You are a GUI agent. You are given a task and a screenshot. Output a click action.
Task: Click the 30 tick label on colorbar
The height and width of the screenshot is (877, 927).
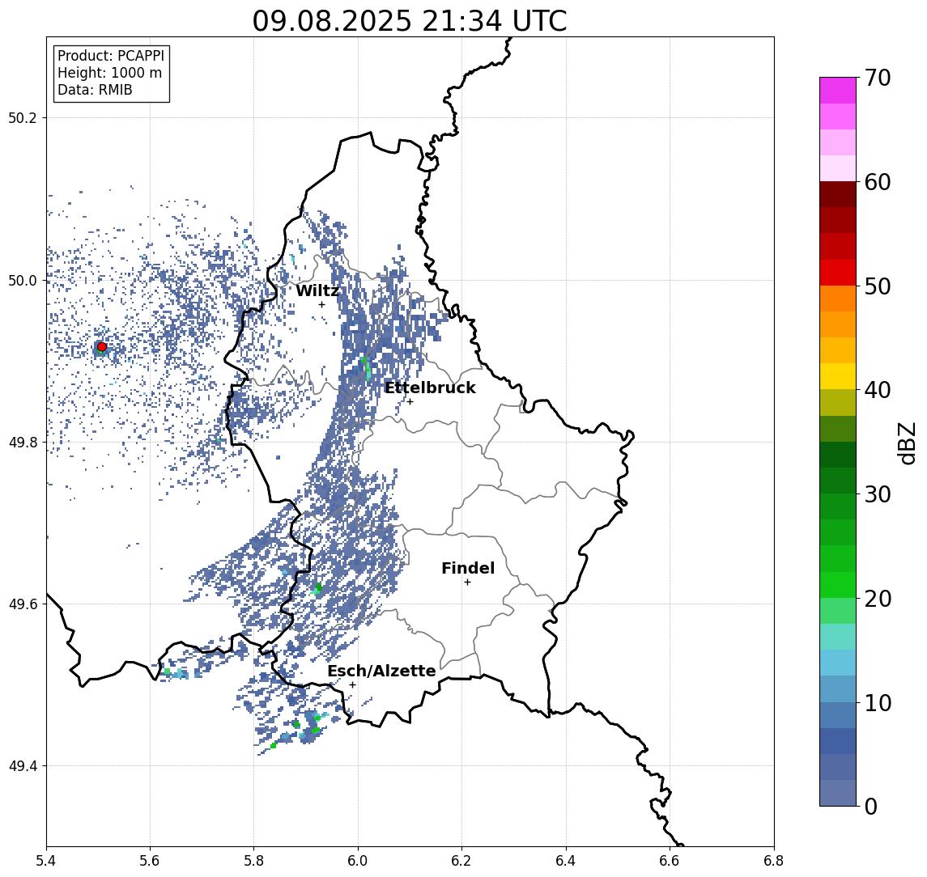click(x=878, y=494)
